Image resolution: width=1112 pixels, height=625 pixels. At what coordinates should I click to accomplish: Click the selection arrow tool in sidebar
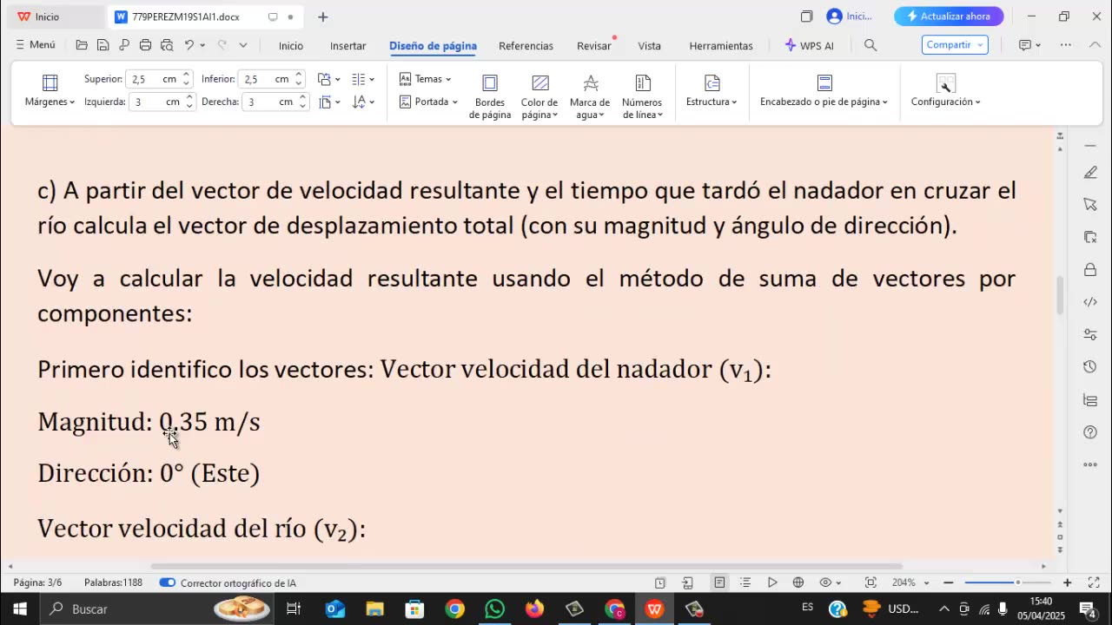coord(1090,204)
